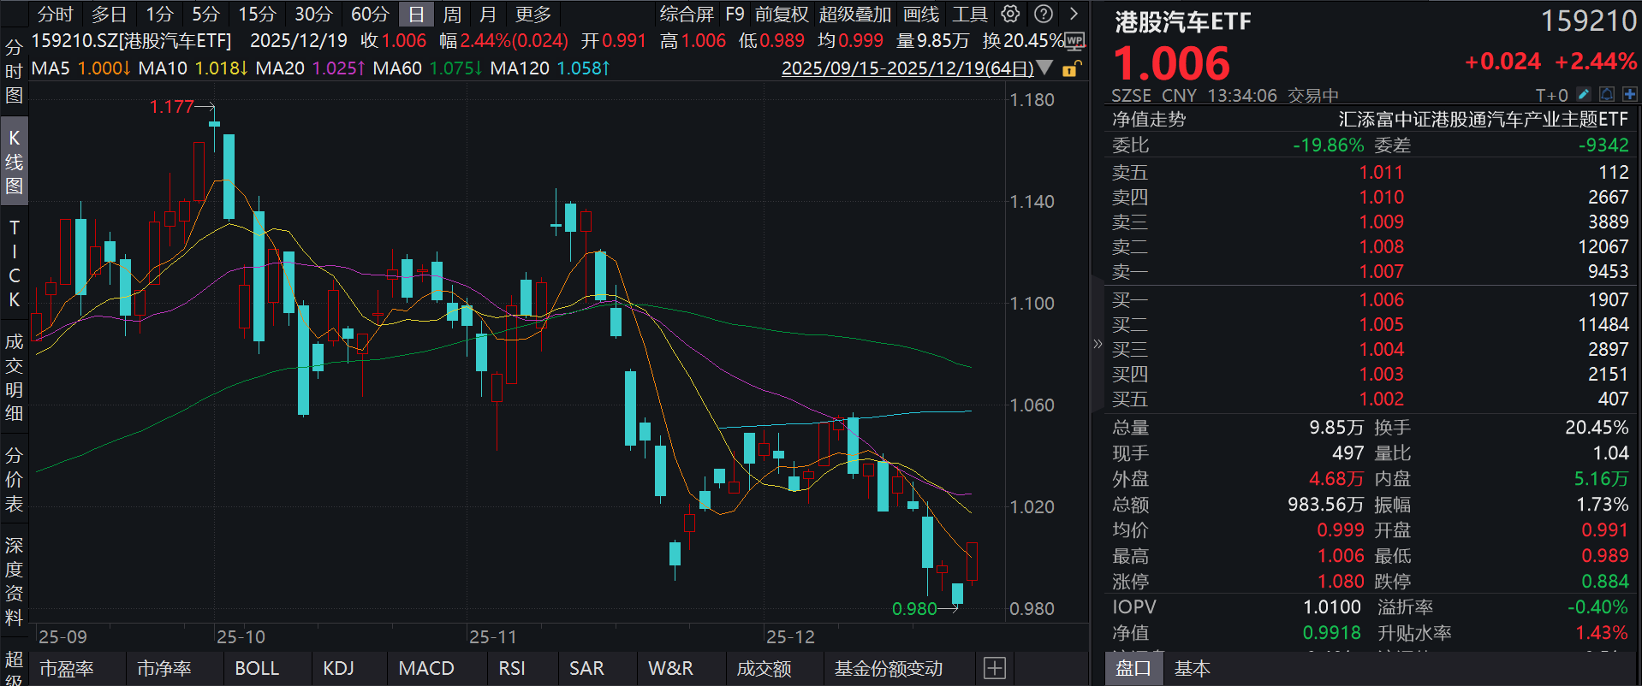Click the 1.177 high price marker on the chart
This screenshot has height=686, width=1642.
171,107
